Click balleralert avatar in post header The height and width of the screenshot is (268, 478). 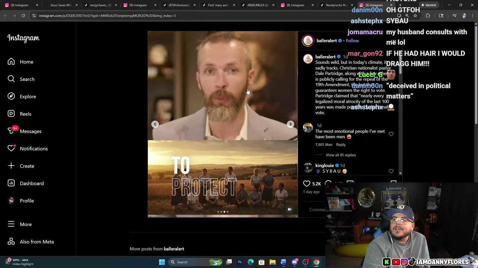pyautogui.click(x=308, y=41)
